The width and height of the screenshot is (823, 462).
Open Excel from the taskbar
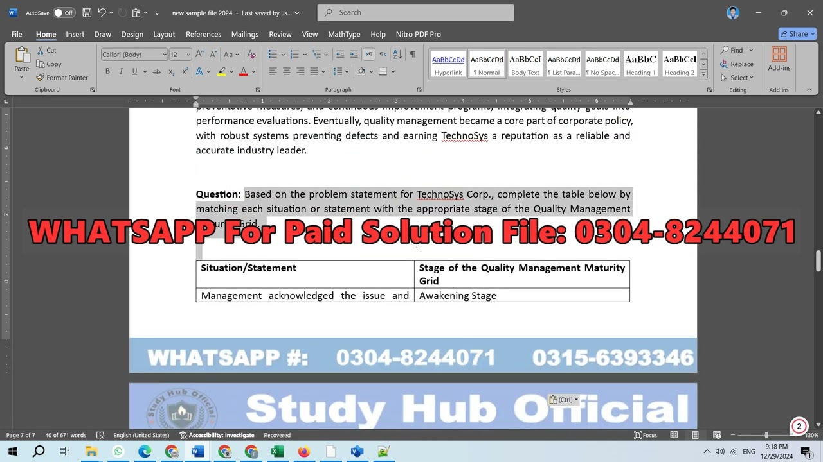click(277, 452)
